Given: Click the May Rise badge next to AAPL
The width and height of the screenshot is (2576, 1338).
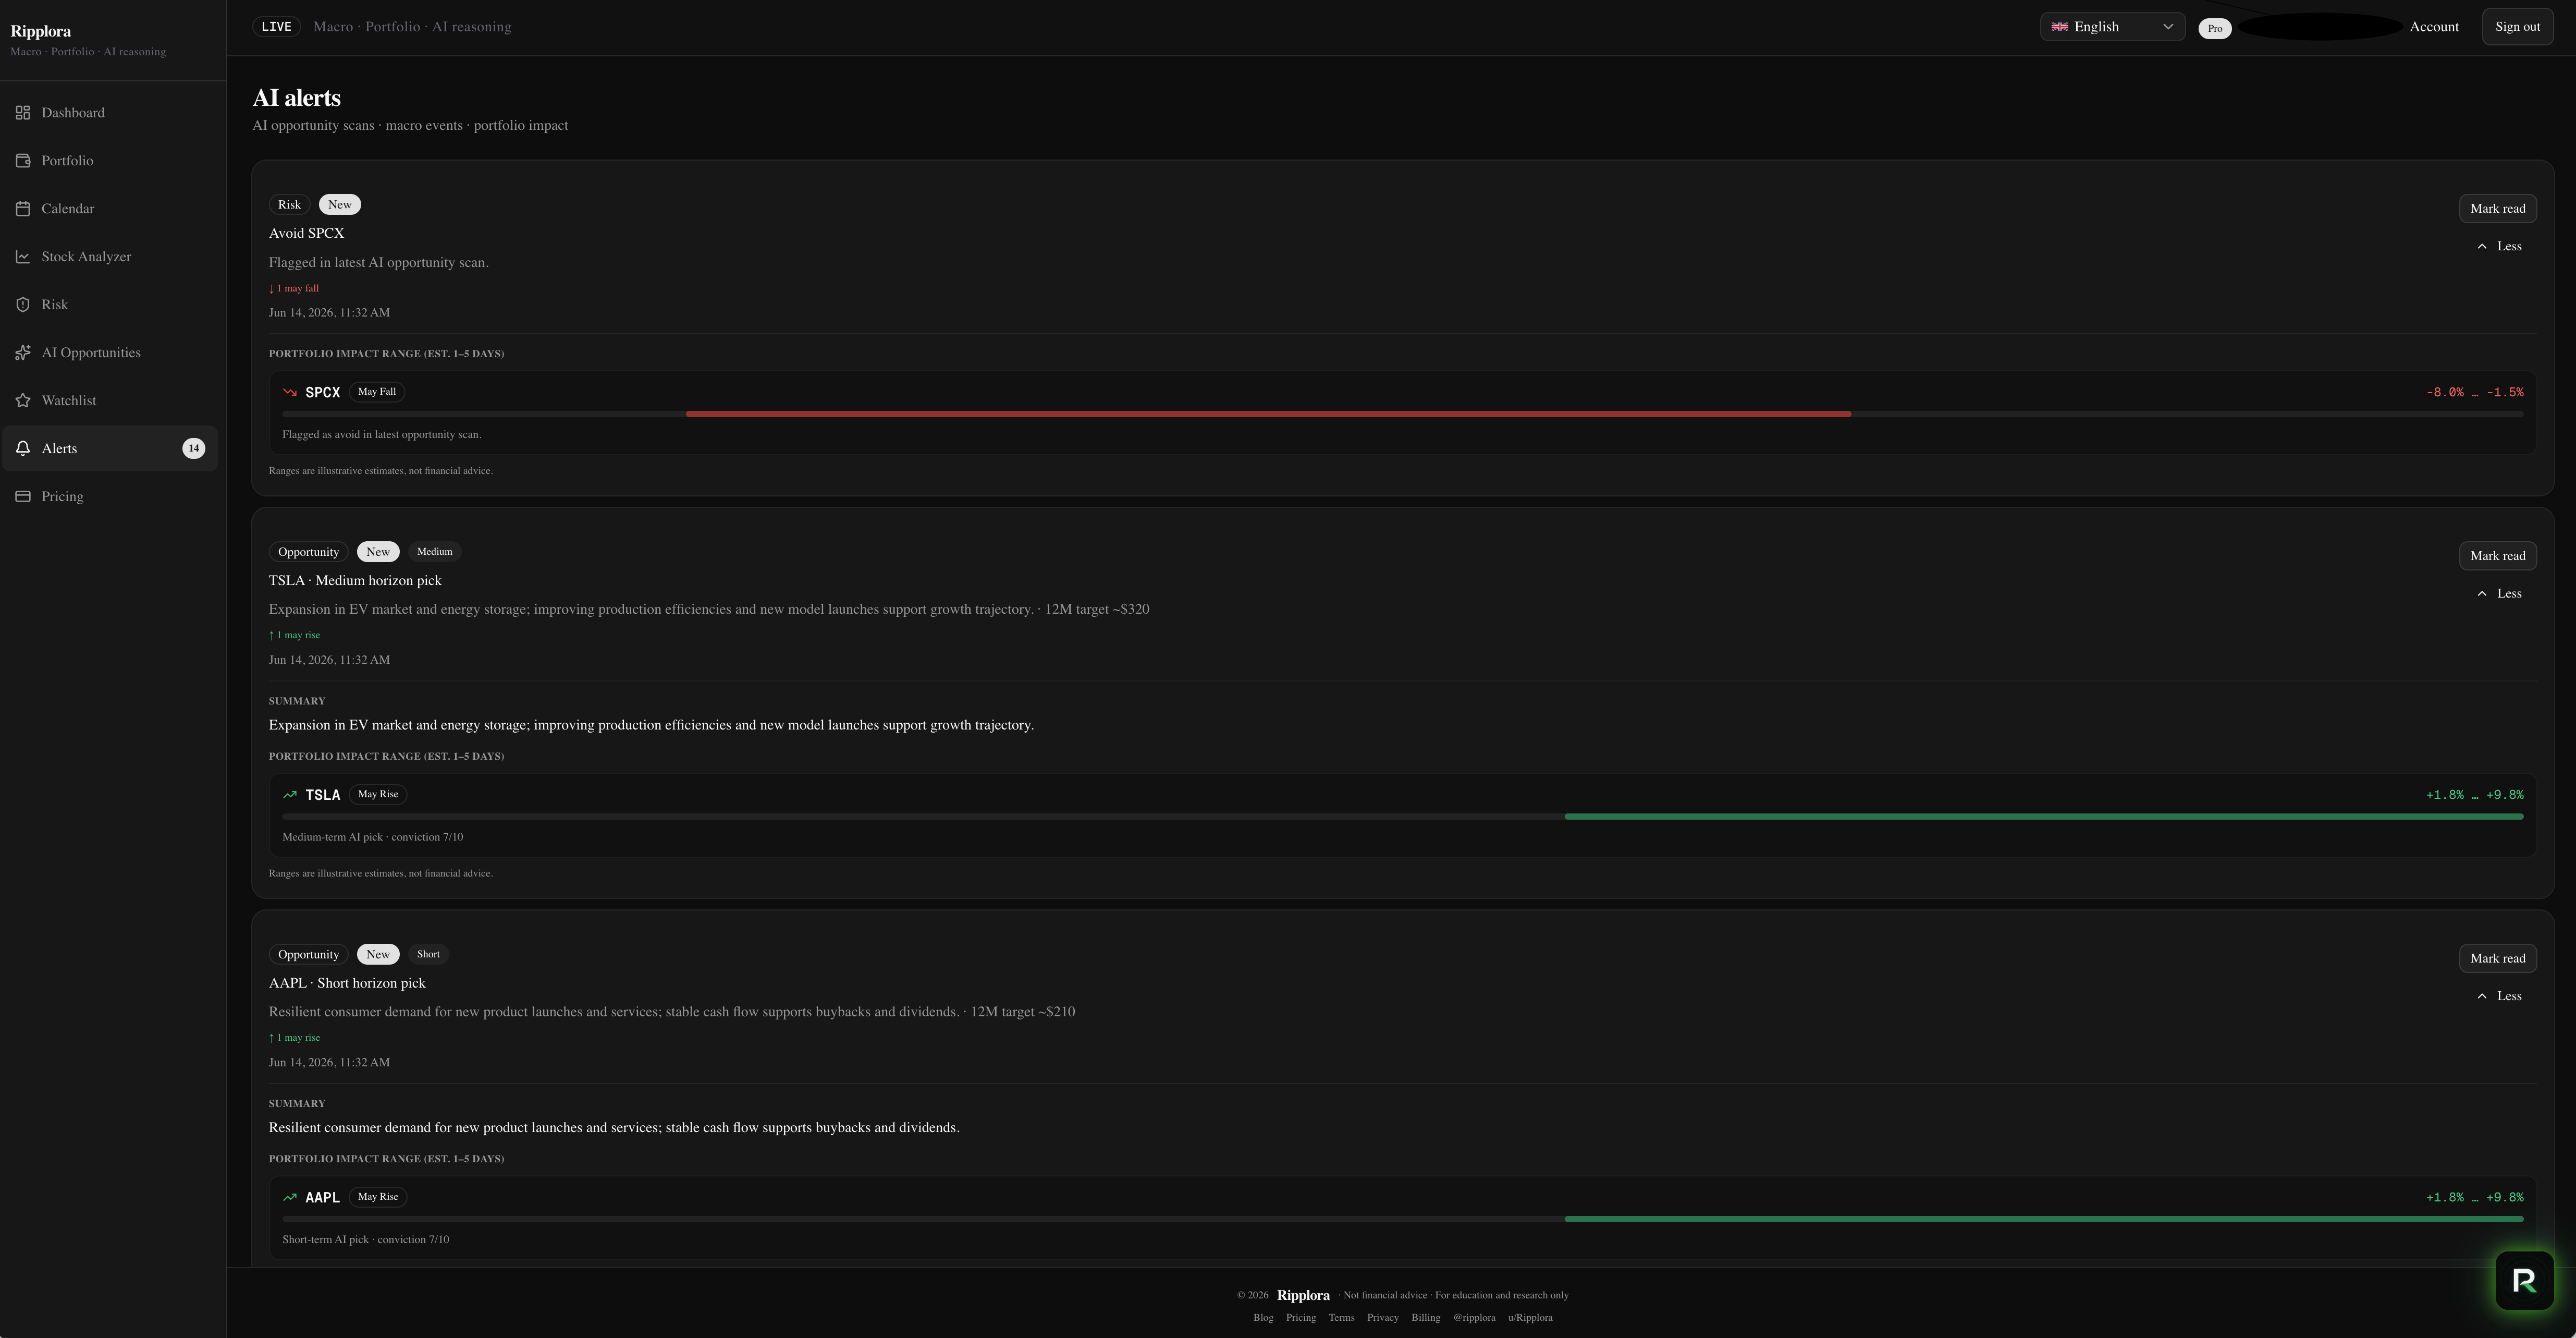Looking at the screenshot, I should point(378,1197).
